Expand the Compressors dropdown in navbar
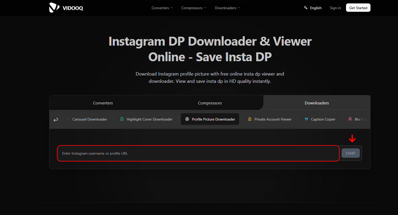 click(193, 8)
